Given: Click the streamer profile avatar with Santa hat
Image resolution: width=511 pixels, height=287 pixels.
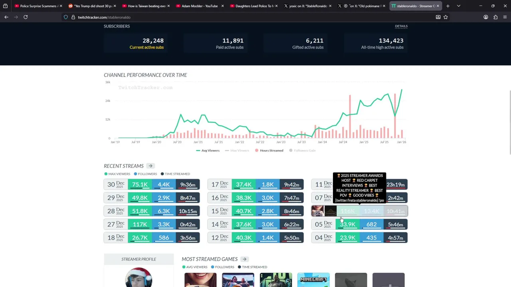Looking at the screenshot, I should click(139, 277).
